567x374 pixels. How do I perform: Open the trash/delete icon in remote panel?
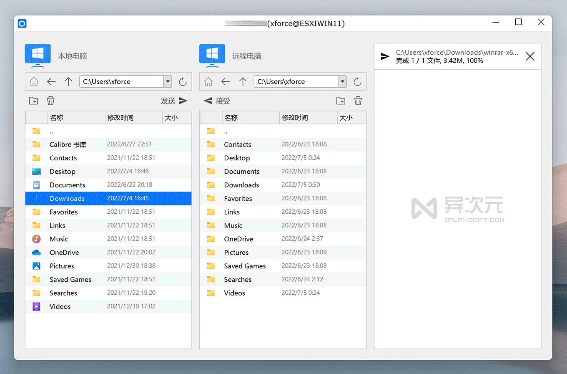pyautogui.click(x=358, y=101)
